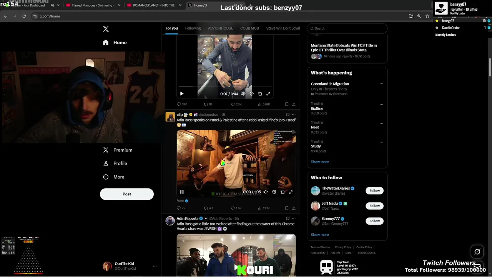
Task: Reply to the post with 370 comments
Action: point(182,104)
